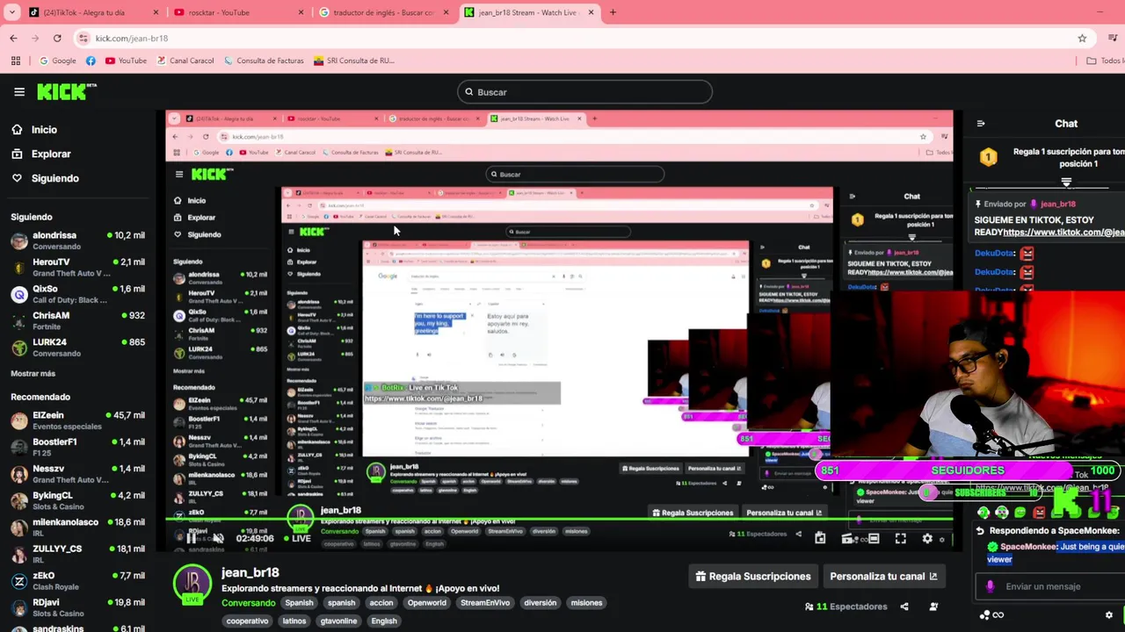Select the gtavonline tag
This screenshot has height=632, width=1125.
(338, 621)
